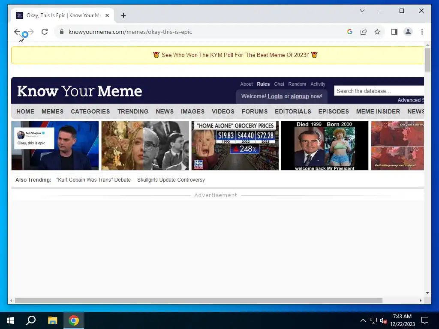Image resolution: width=439 pixels, height=329 pixels.
Task: Open Skullgirls Update Controversy link
Action: [x=171, y=180]
